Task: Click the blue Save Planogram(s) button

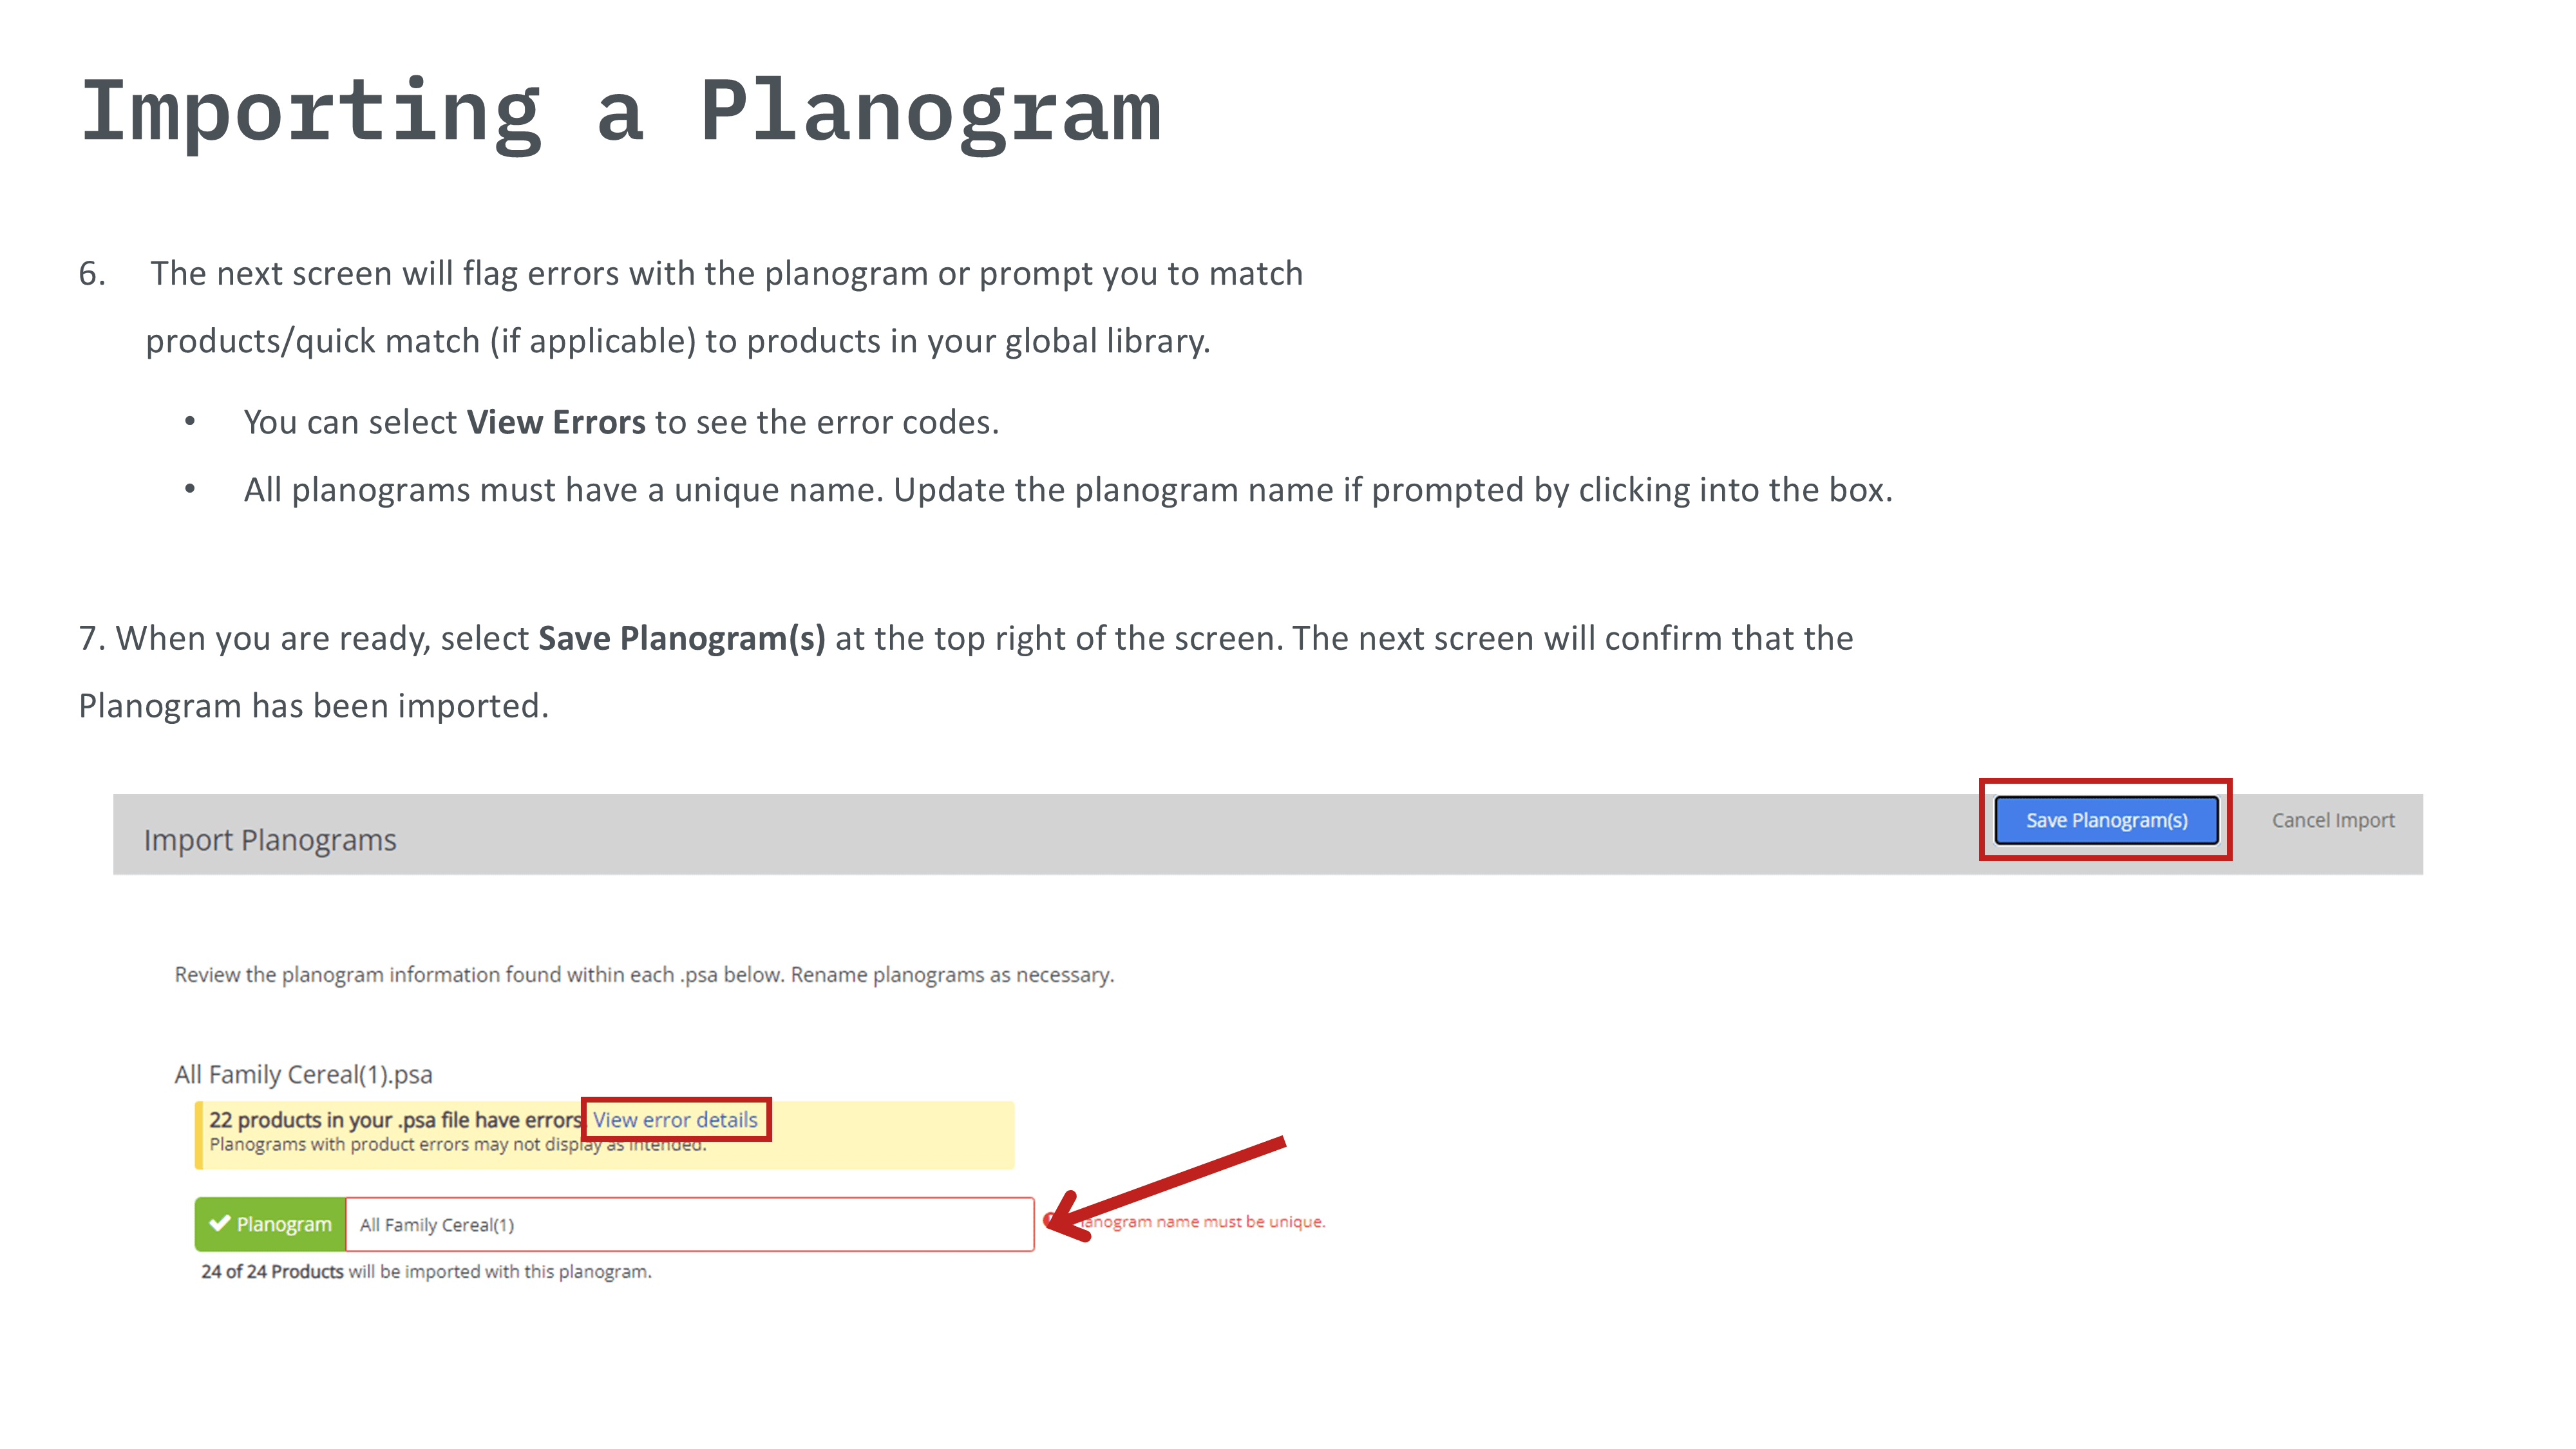Action: click(x=2106, y=820)
